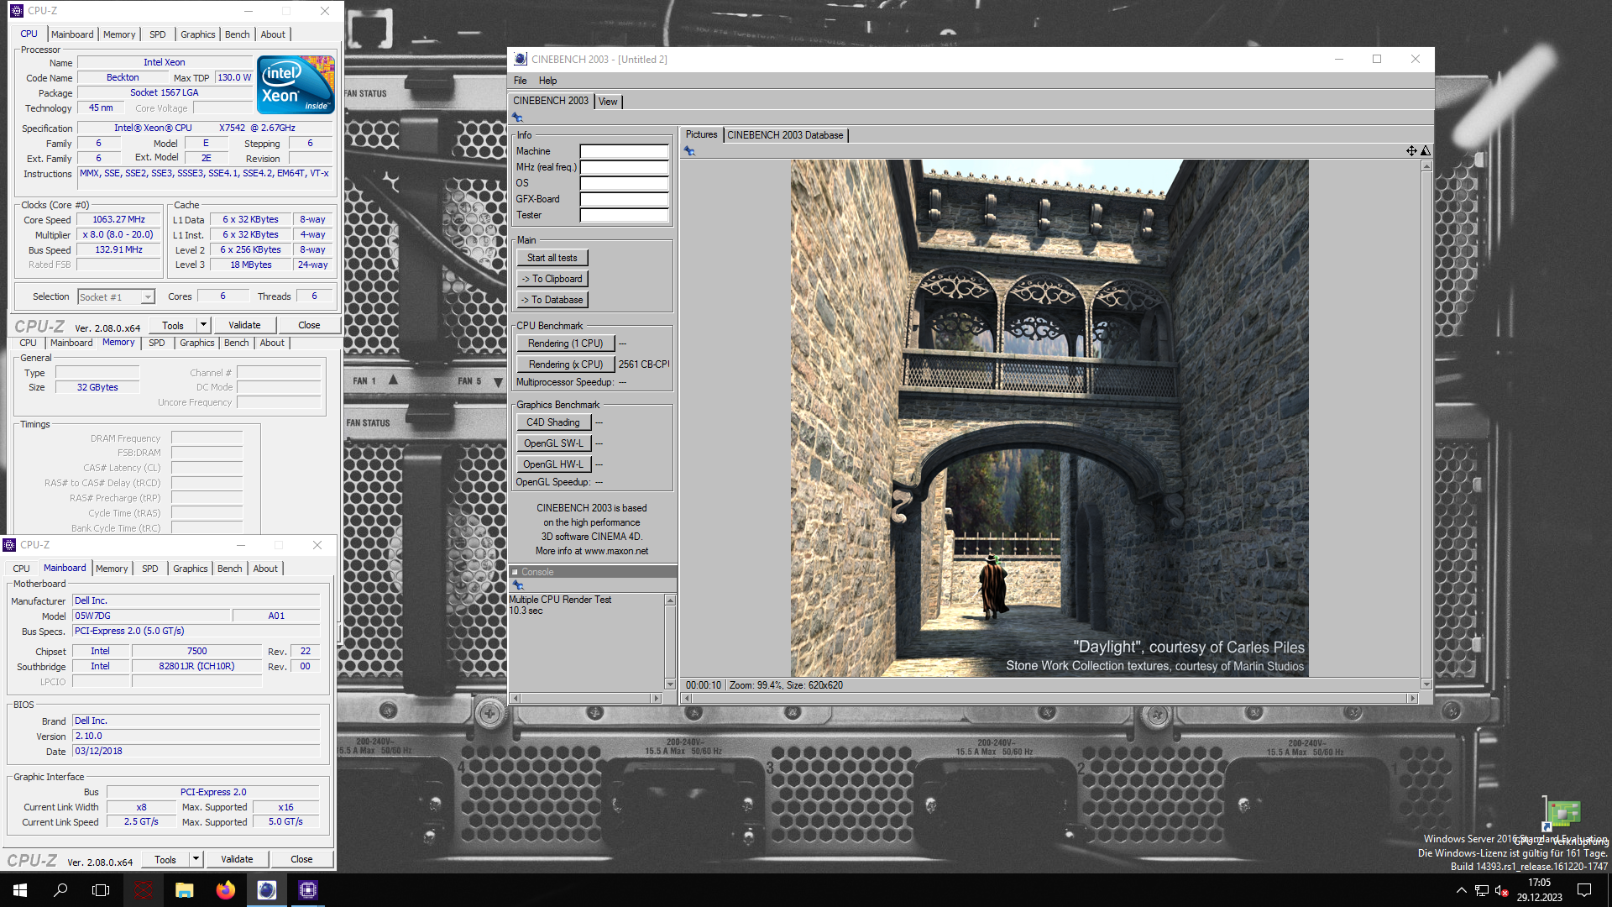Select the Pictures tab
The width and height of the screenshot is (1612, 907).
701,134
